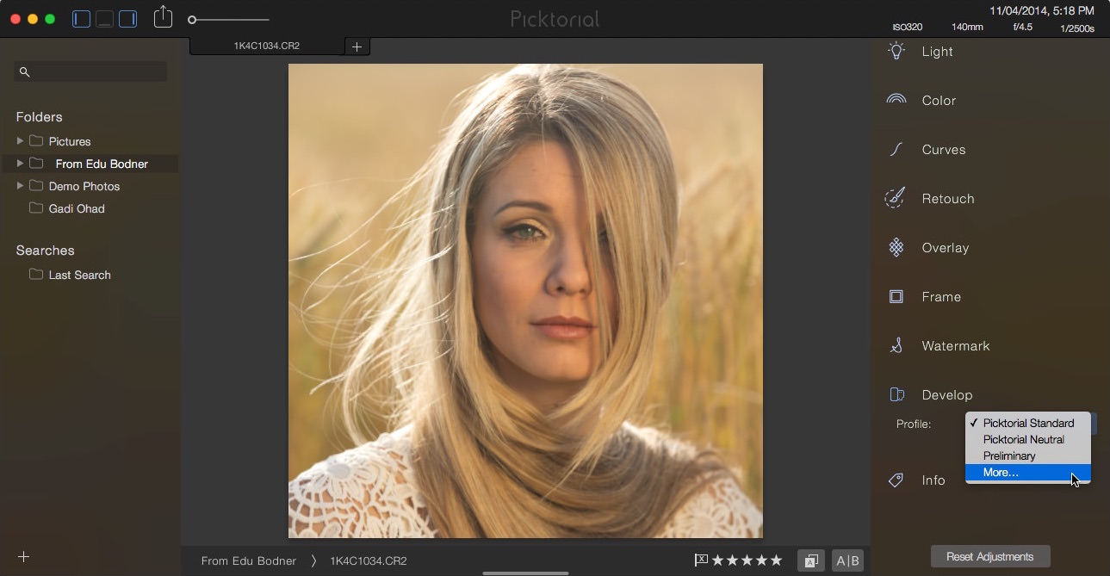
Task: Open the Color panel icon
Action: coord(896,100)
